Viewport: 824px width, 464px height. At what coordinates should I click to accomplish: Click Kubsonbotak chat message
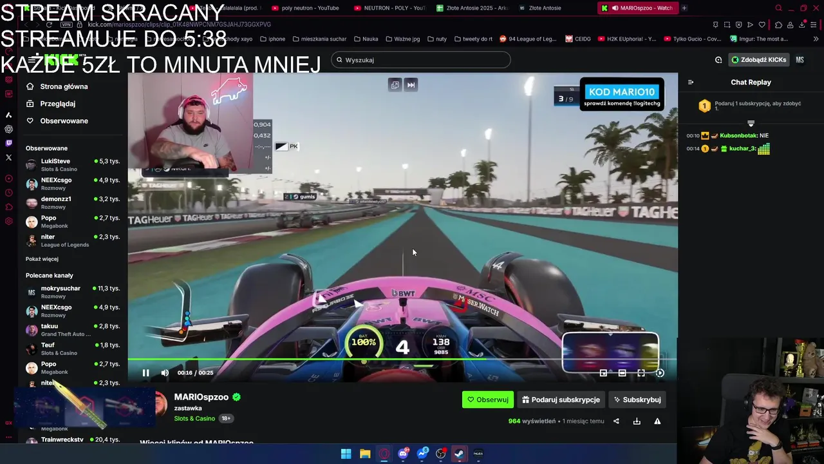(x=727, y=136)
